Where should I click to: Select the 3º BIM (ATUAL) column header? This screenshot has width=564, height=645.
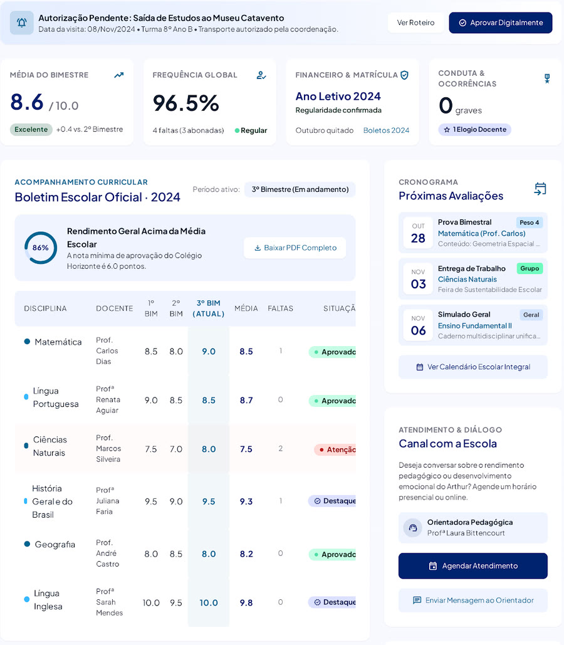point(209,308)
